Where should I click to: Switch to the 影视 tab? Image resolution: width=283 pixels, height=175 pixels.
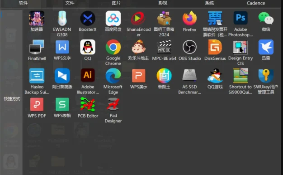click(x=163, y=3)
